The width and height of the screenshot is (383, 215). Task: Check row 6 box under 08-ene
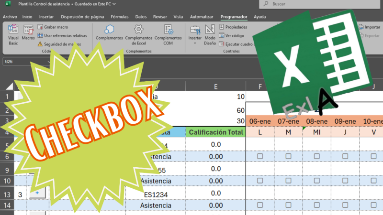pos(316,156)
